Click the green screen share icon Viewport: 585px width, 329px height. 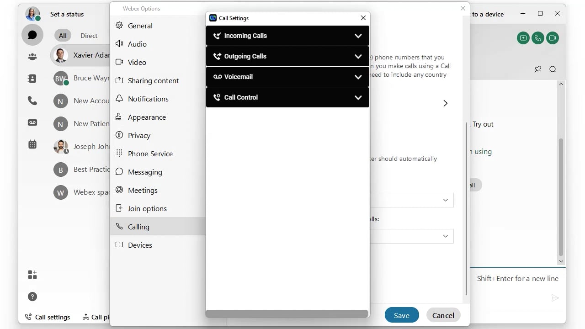(x=523, y=38)
